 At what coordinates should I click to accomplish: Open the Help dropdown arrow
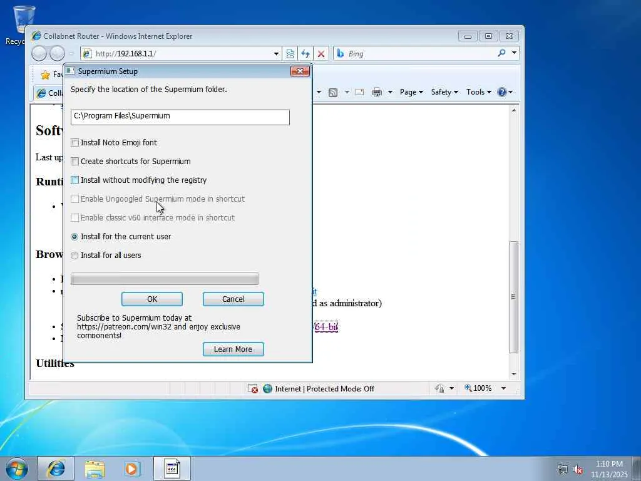point(511,92)
